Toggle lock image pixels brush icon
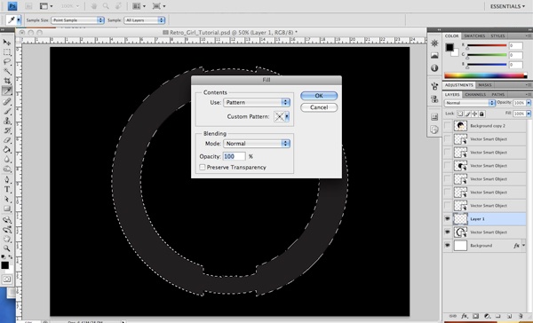Viewport: 533px width, 323px height. pyautogui.click(x=468, y=114)
